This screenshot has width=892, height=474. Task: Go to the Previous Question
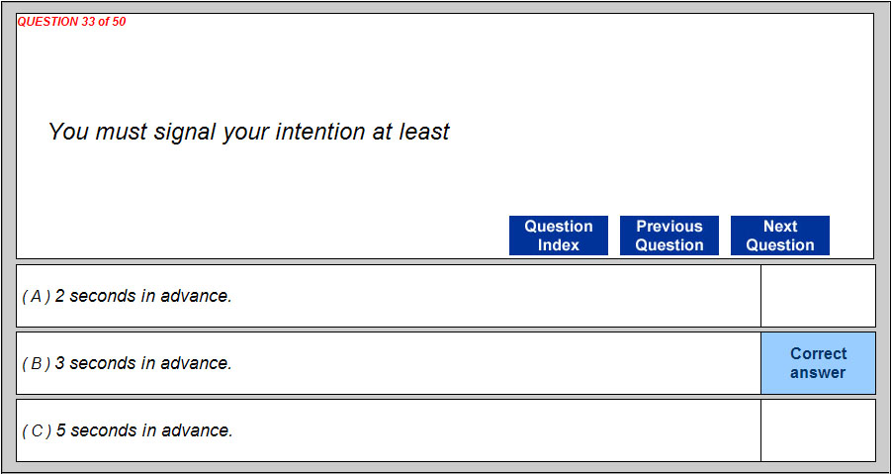click(669, 236)
